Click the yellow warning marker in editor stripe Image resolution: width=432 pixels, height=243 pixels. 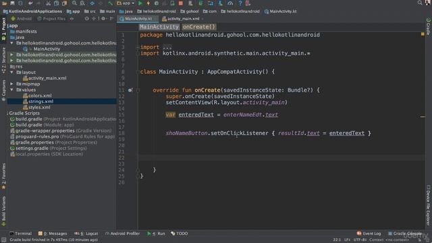(423, 34)
